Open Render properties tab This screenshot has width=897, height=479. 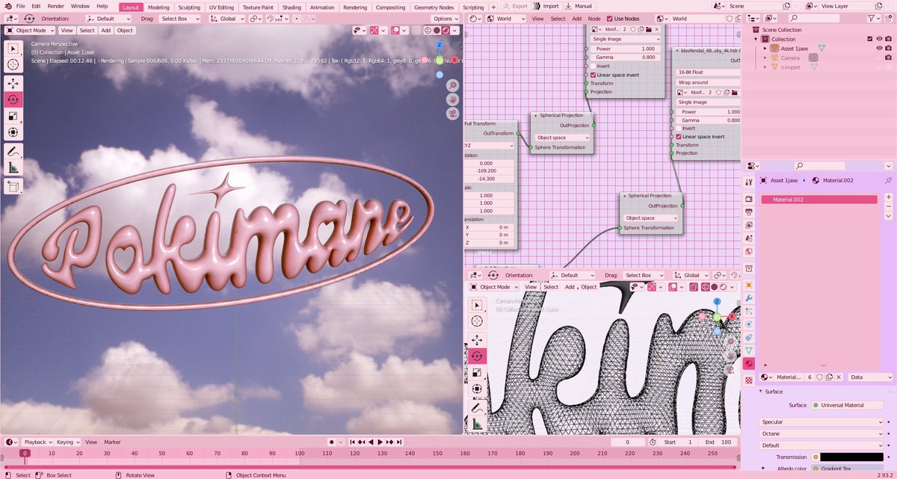pos(749,199)
